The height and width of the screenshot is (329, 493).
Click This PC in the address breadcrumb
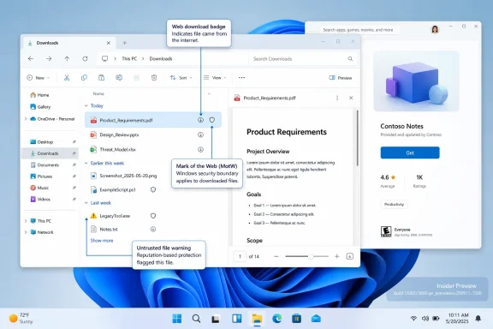click(x=129, y=59)
